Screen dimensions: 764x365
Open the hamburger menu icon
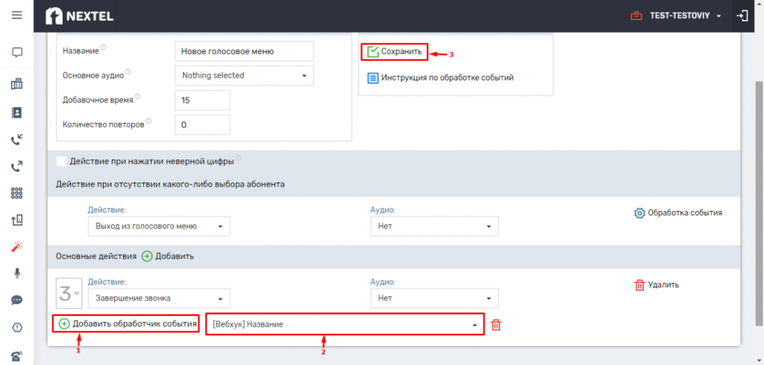(17, 16)
